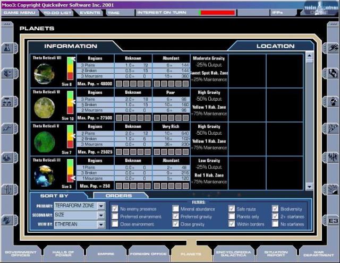Screen dimensions: 340x263
Task: Switch to the Location tab
Action: 275,46
